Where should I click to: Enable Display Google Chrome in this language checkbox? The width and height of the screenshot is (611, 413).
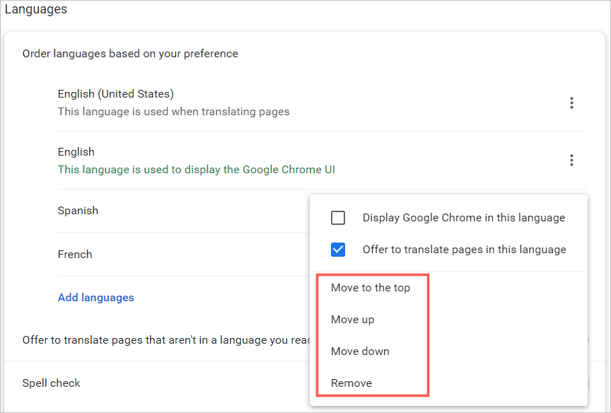338,218
